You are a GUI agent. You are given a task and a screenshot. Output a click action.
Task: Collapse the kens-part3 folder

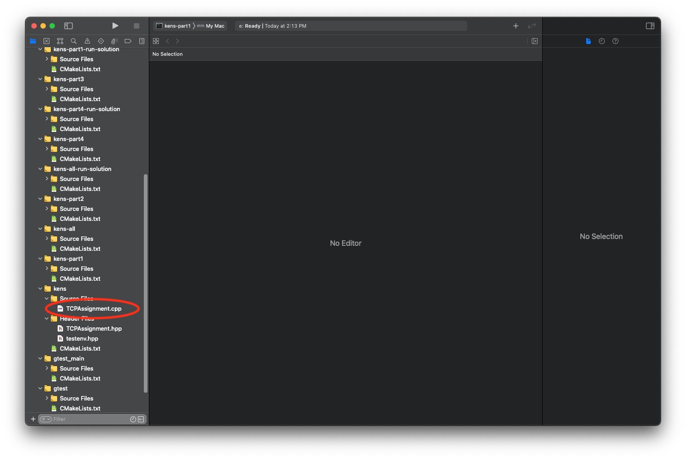(x=40, y=79)
